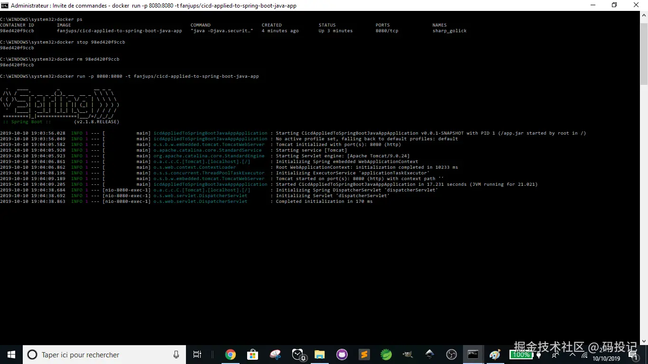Click 'Started CicdAppliedToSpringBootJavaAppApplication in 17.231 seconds' log
Viewport: 648px width, 364px height.
tap(407, 184)
